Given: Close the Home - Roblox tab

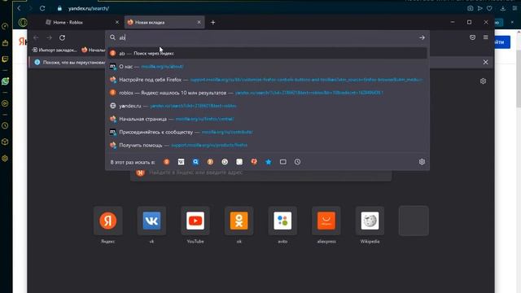Looking at the screenshot, I should point(117,22).
